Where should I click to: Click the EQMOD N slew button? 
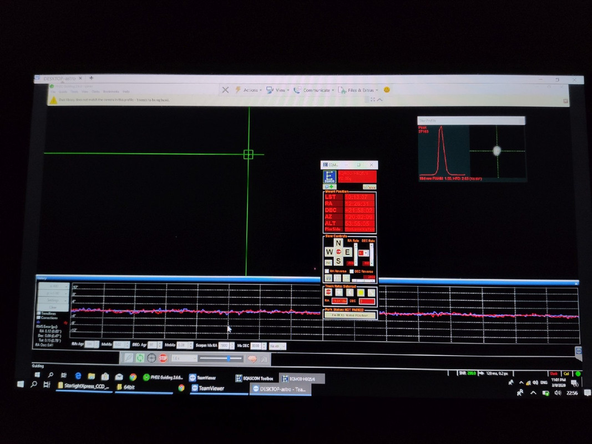coord(338,243)
